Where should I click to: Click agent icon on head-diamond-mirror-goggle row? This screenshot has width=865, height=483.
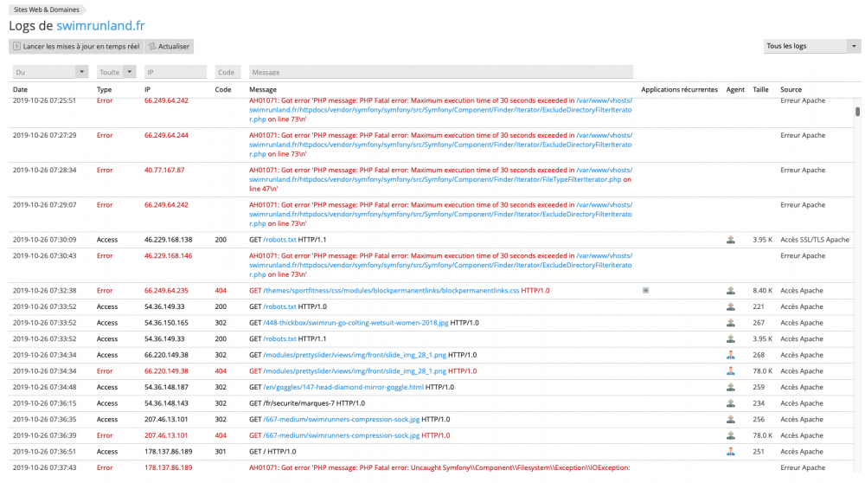(730, 387)
